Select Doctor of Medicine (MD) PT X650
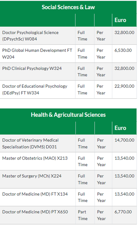The height and width of the screenshot is (225, 139). tap(35, 212)
